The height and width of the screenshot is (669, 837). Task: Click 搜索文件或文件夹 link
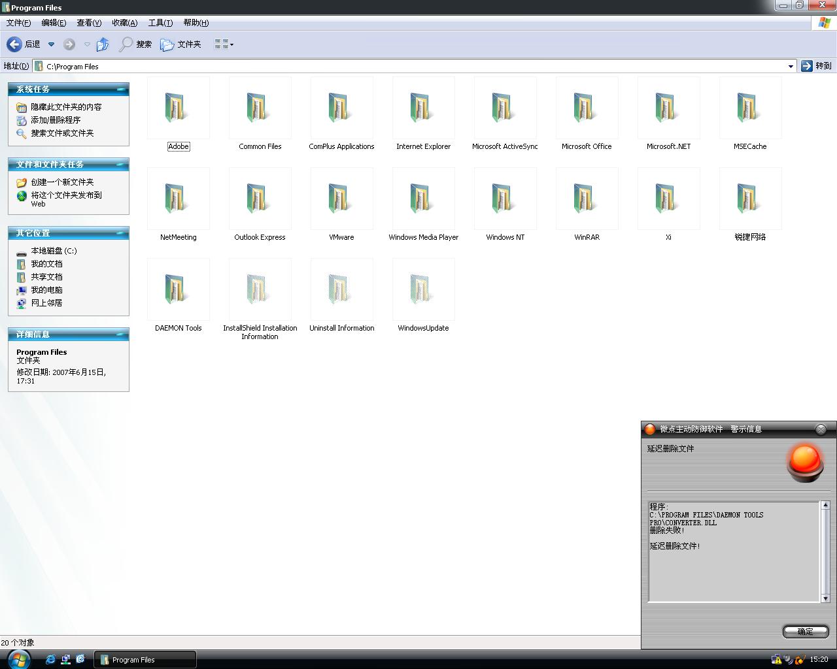[62, 133]
